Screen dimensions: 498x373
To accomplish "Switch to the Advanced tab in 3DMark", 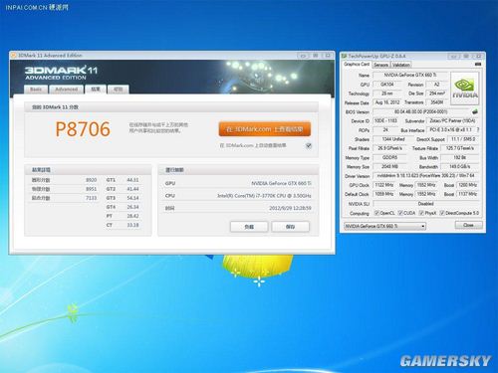I will [66, 90].
